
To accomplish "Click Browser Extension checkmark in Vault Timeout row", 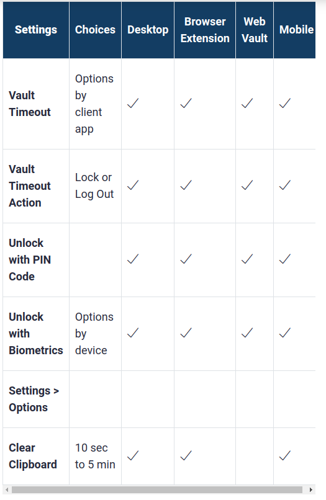I will (x=186, y=104).
